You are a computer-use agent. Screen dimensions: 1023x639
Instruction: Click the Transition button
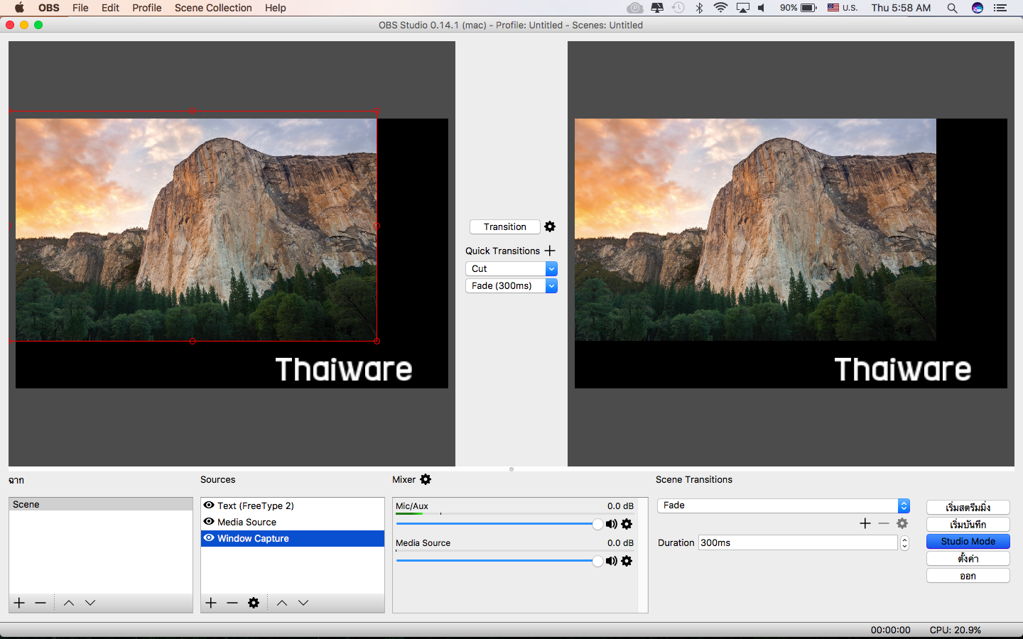(x=504, y=226)
